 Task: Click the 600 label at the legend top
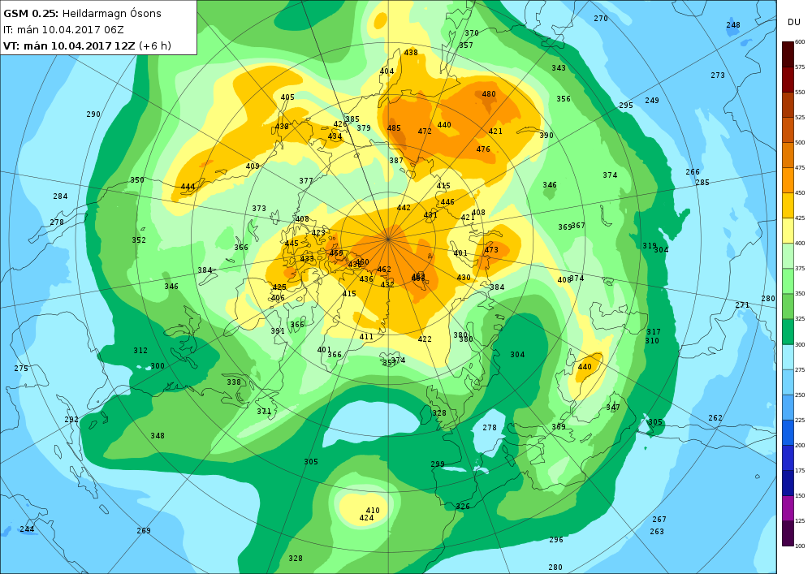click(x=800, y=42)
